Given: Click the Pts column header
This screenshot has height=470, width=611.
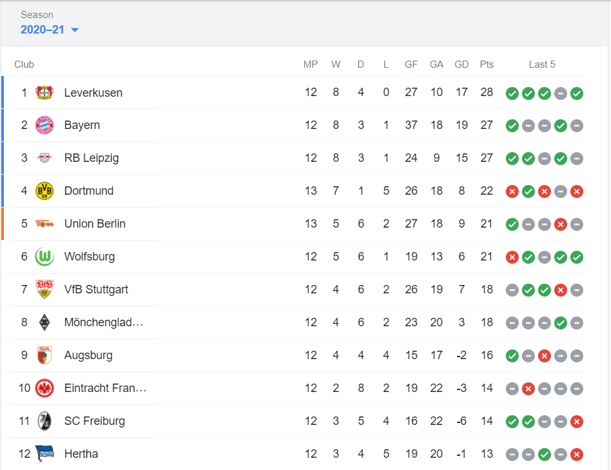Looking at the screenshot, I should (x=486, y=64).
